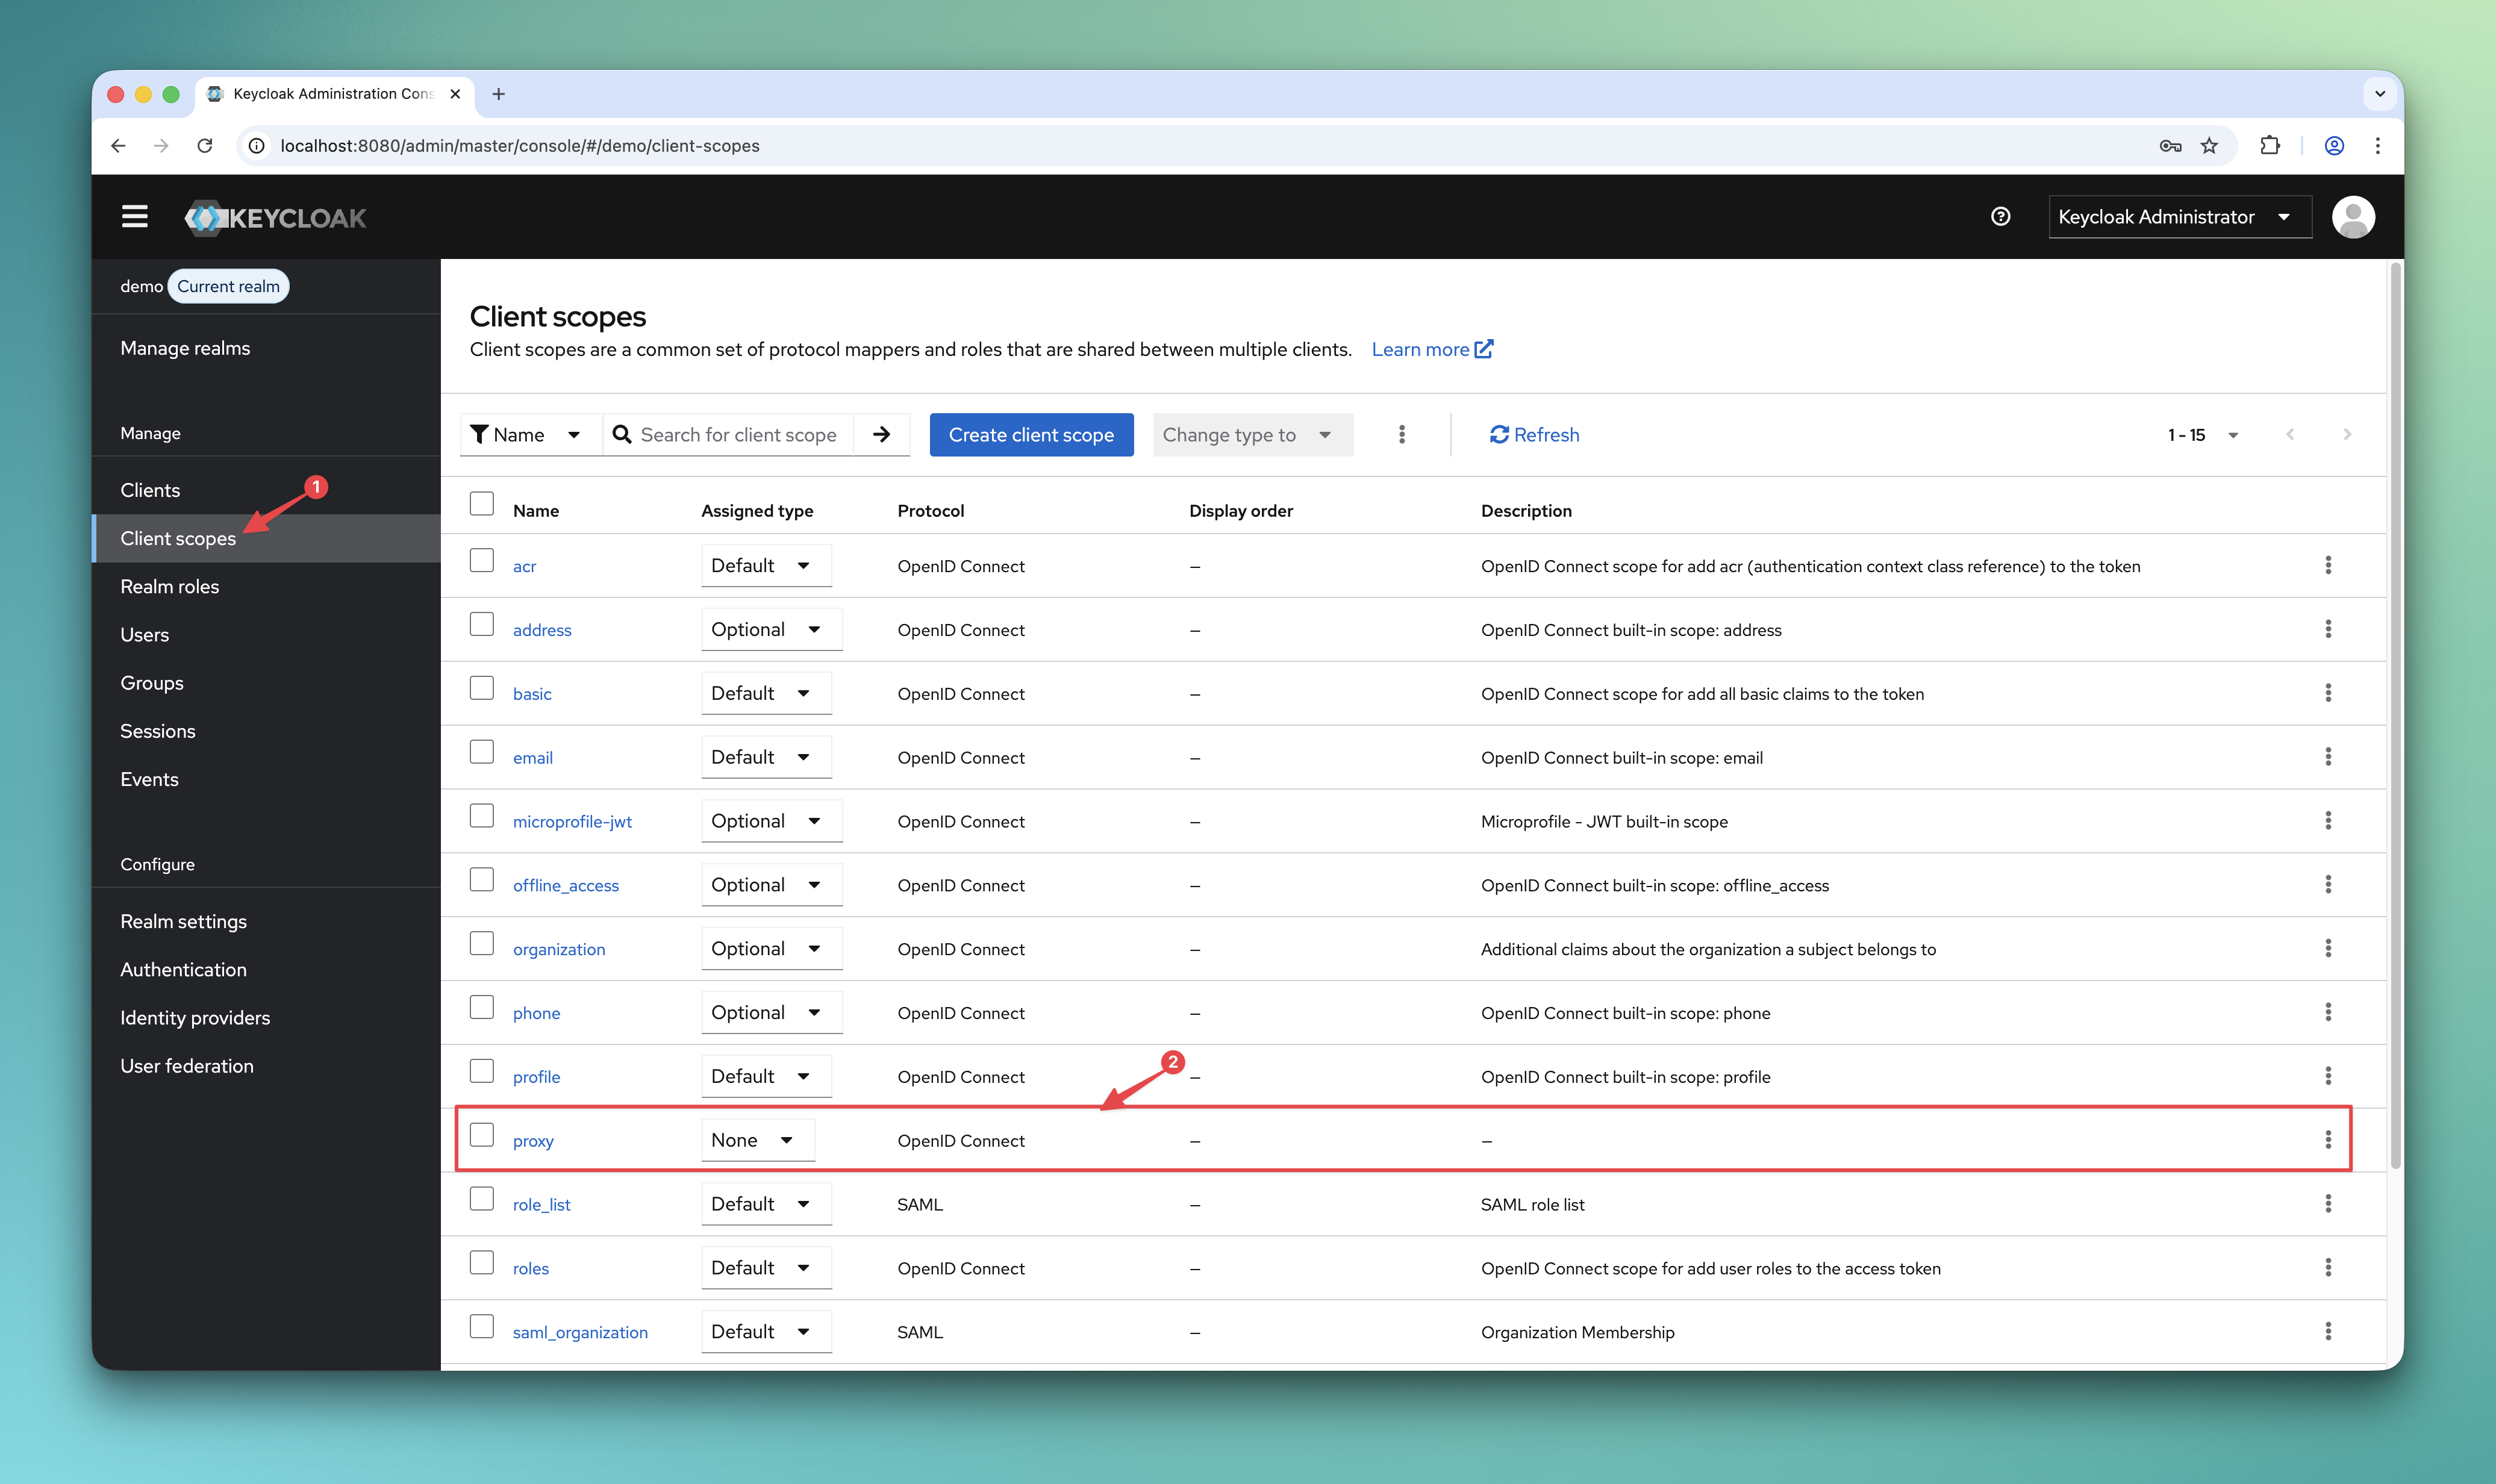This screenshot has width=2496, height=1484.
Task: Open the Chrome profile icon
Action: point(2334,146)
